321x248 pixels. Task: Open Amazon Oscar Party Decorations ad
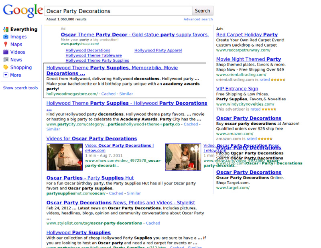pos(249,118)
